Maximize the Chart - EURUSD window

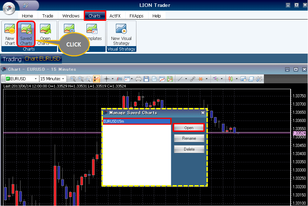[x=296, y=69]
